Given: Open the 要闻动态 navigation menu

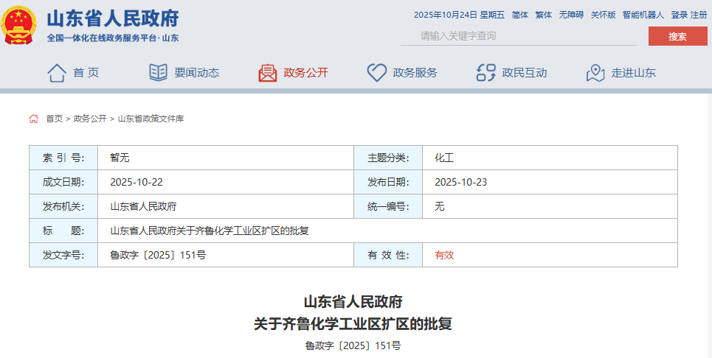Looking at the screenshot, I should point(196,73).
